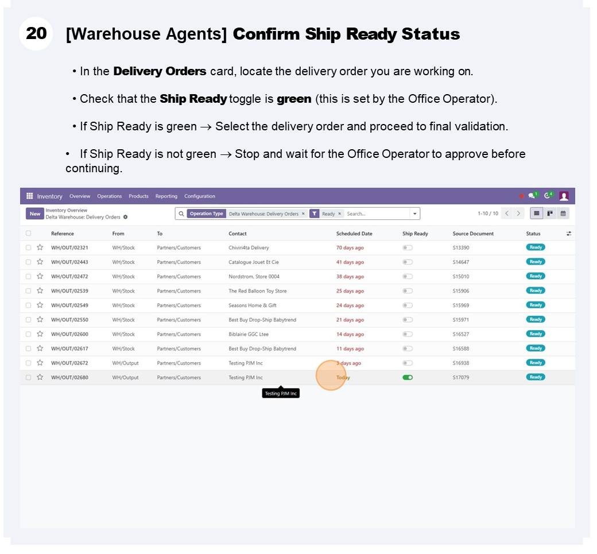Click the New button

tap(35, 214)
